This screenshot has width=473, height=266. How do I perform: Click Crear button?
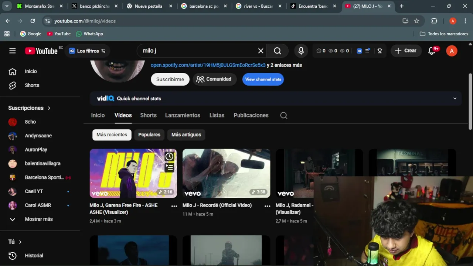406,51
